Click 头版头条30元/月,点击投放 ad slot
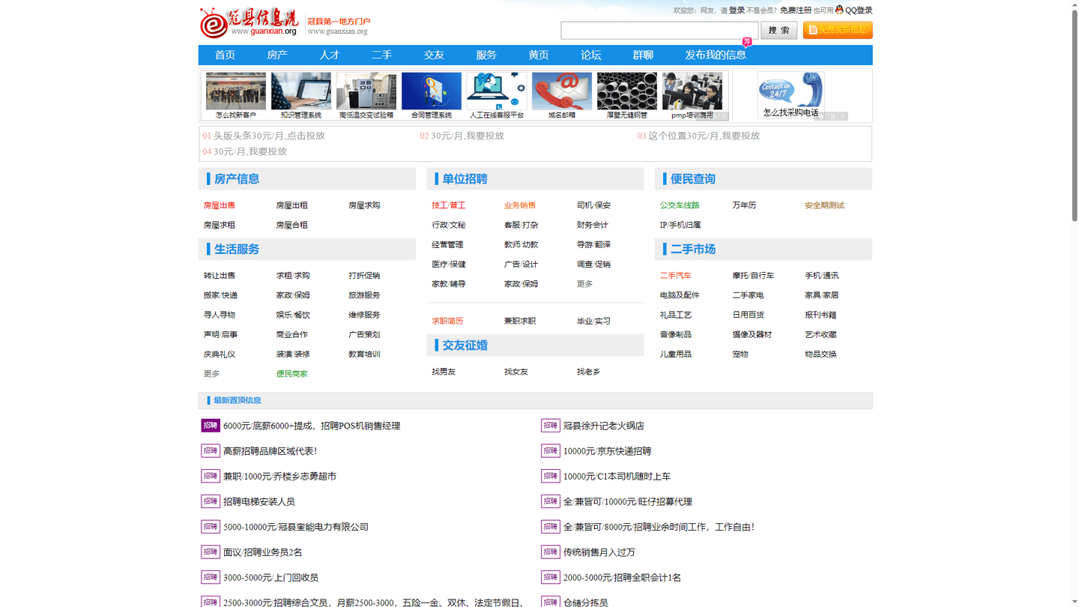The image size is (1079, 607). pos(269,136)
